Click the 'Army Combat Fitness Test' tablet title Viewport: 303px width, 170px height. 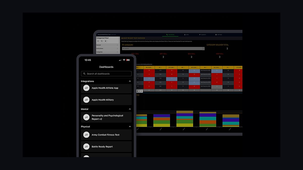coord(104,35)
